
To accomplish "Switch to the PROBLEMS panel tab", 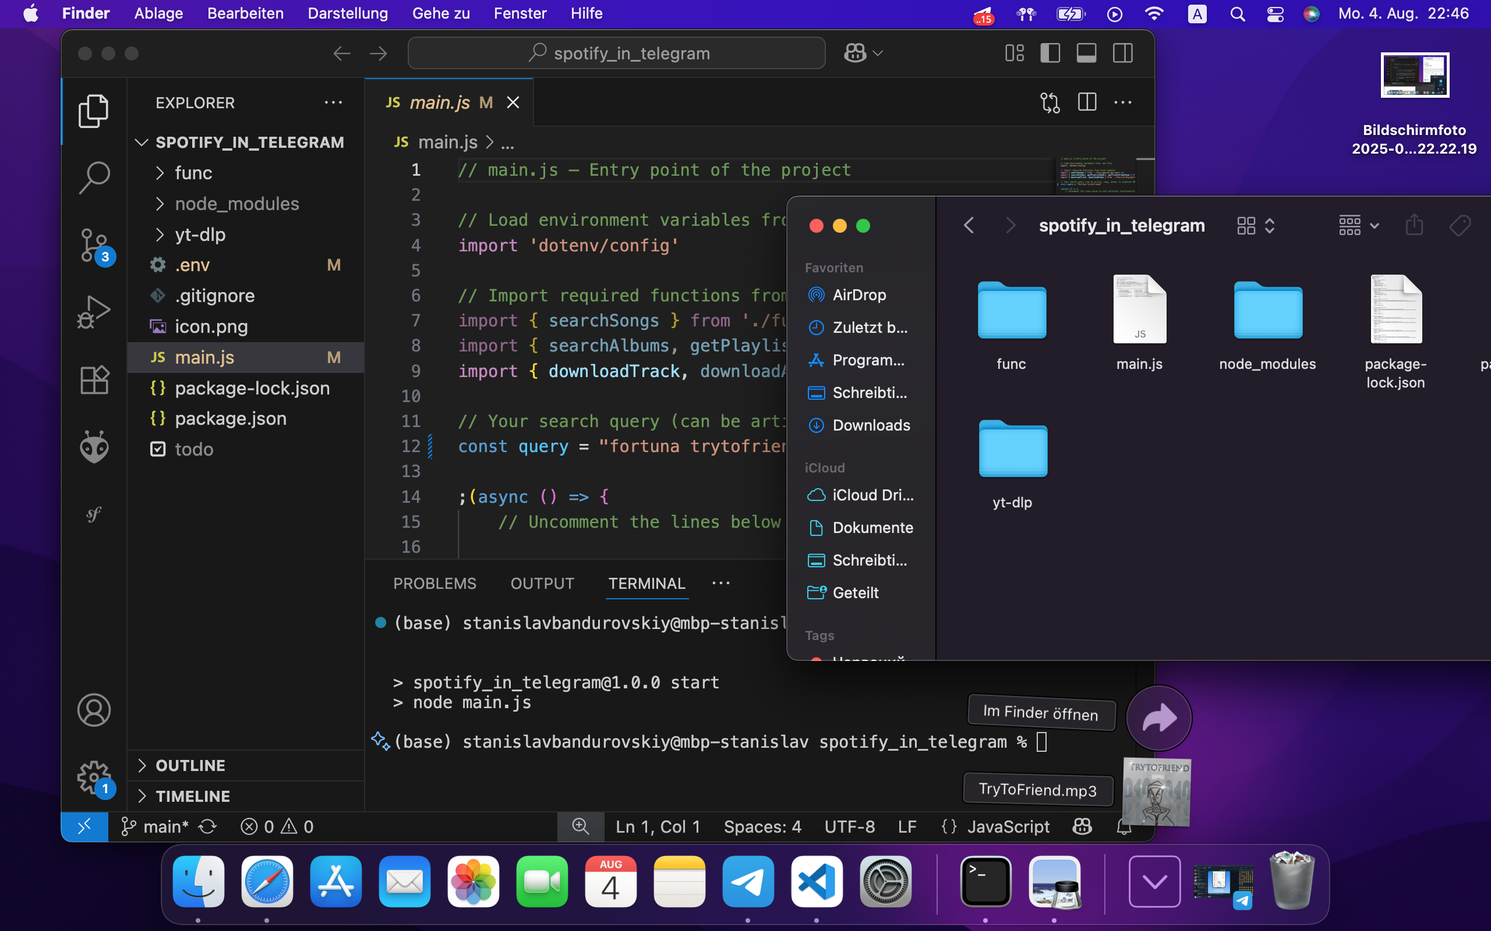I will [434, 583].
